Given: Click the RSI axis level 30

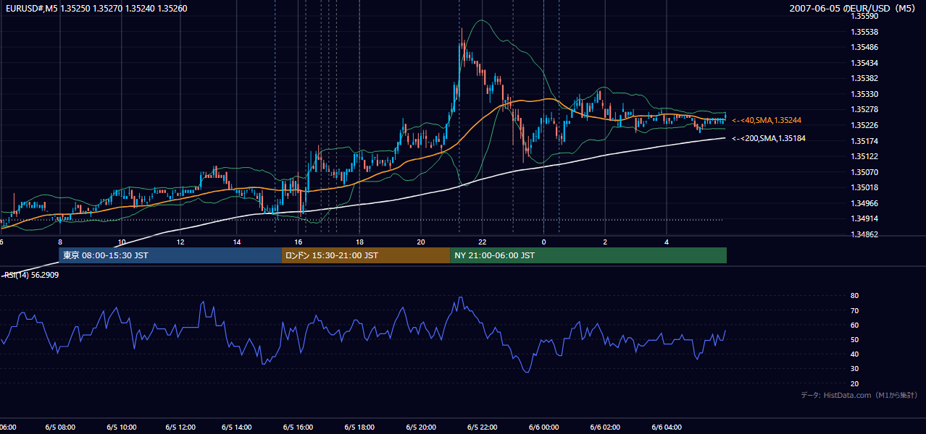Looking at the screenshot, I should tap(854, 369).
